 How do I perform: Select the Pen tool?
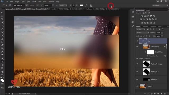(x=2, y=58)
